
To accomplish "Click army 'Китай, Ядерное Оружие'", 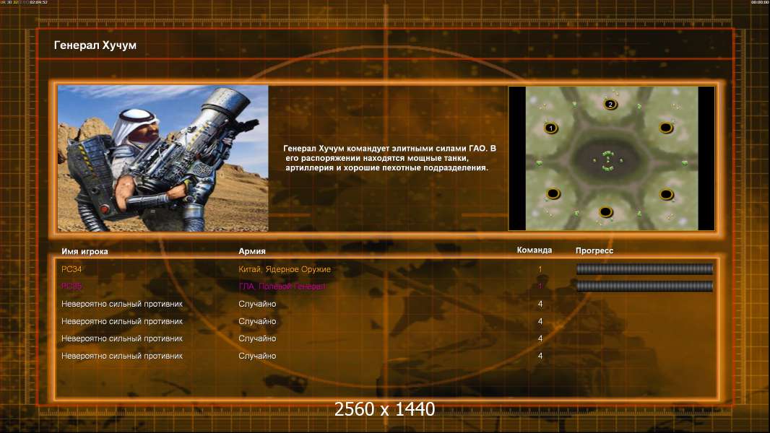I will [x=285, y=269].
